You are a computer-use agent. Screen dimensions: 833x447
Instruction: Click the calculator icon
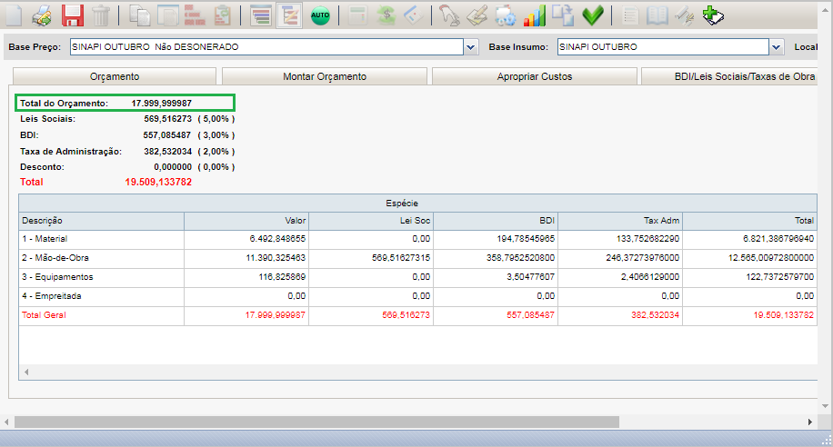click(x=358, y=15)
